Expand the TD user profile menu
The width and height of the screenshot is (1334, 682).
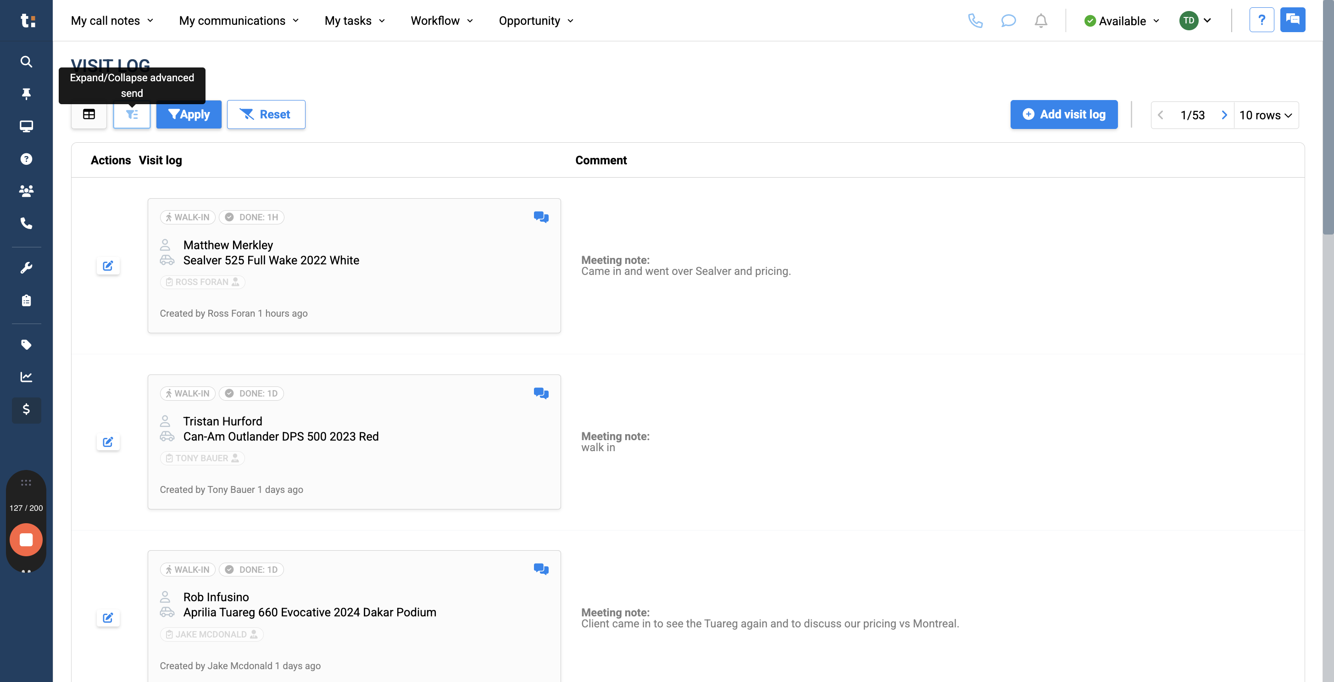coord(1195,21)
